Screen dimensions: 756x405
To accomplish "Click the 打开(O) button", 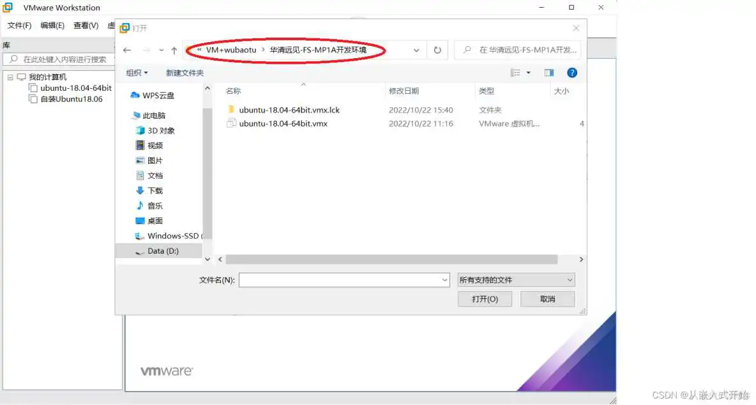I will coord(485,298).
